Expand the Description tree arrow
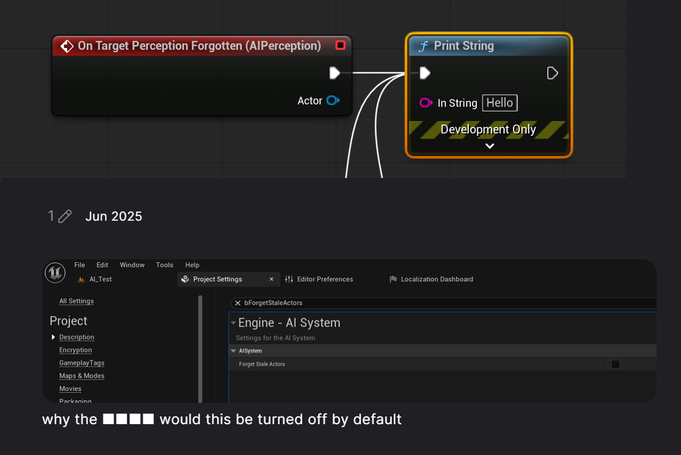The image size is (681, 455). [53, 337]
